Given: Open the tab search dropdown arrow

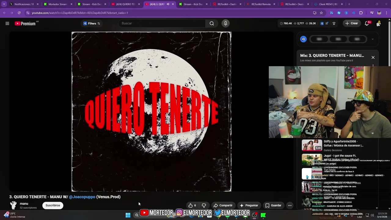Looking at the screenshot, I should coord(4,4).
